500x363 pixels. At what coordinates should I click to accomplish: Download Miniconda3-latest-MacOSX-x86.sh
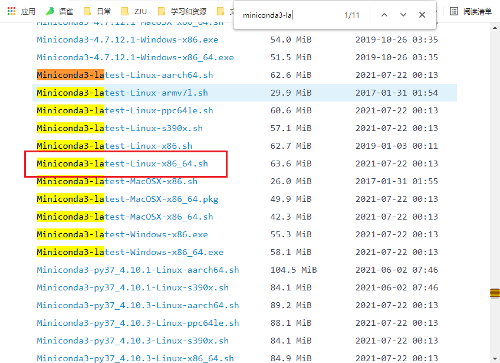pyautogui.click(x=117, y=181)
